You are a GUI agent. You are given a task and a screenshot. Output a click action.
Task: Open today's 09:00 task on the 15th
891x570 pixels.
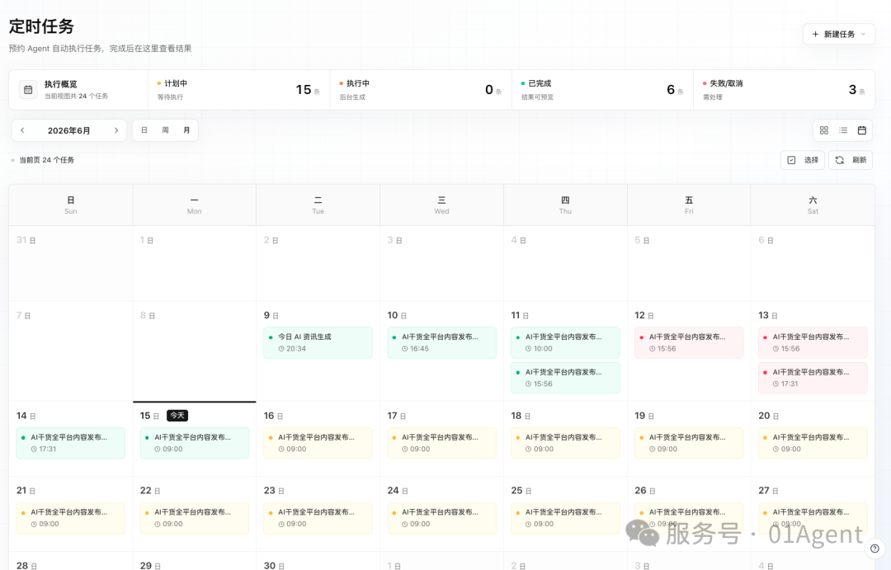pos(195,443)
